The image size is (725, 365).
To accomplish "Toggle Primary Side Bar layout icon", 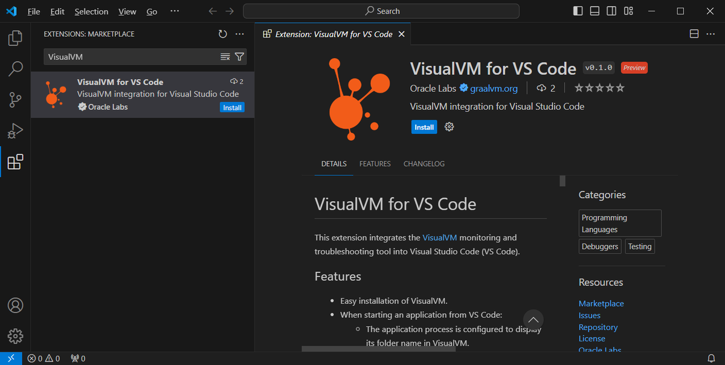I will pos(578,11).
